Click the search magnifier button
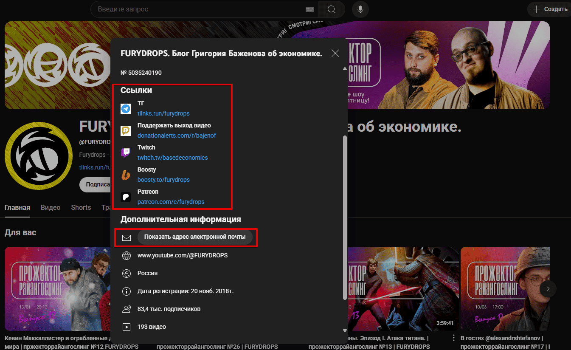Viewport: 571px width, 350px height. coord(332,9)
